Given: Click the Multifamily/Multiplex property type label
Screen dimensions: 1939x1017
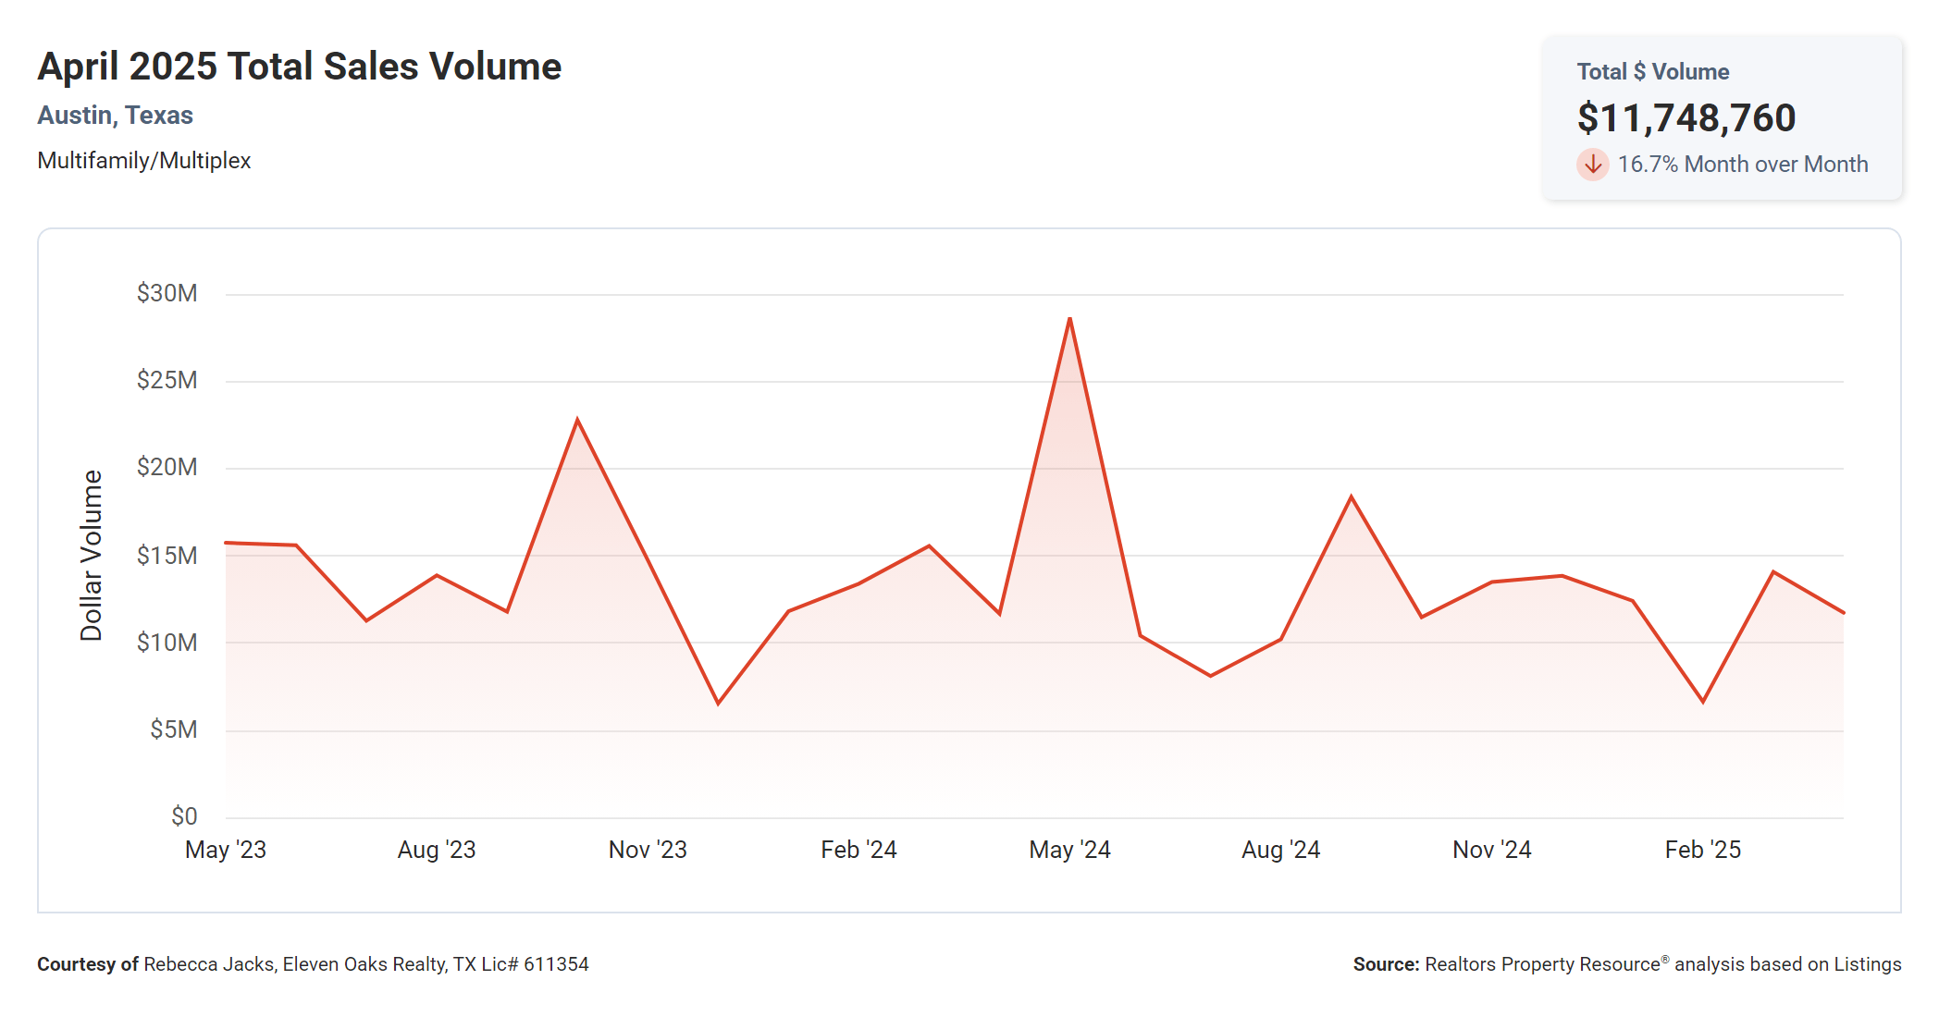Looking at the screenshot, I should click(x=143, y=161).
